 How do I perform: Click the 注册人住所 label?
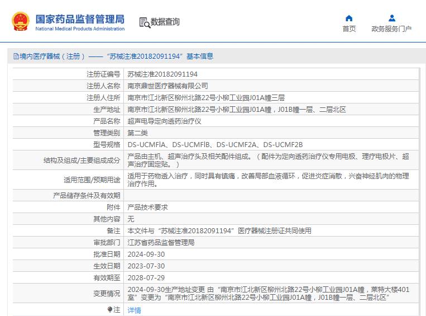[x=103, y=98]
